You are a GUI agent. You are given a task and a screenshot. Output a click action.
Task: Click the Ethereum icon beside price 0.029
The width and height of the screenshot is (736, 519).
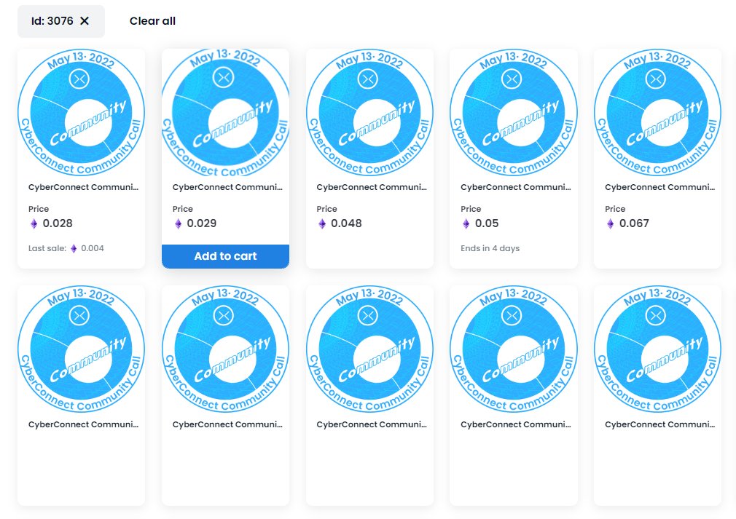pyautogui.click(x=178, y=223)
